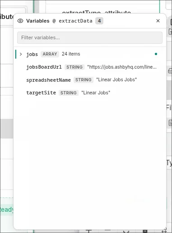Image resolution: width=172 pixels, height=233 pixels.
Task: Click the 24 items value
Action: [71, 54]
